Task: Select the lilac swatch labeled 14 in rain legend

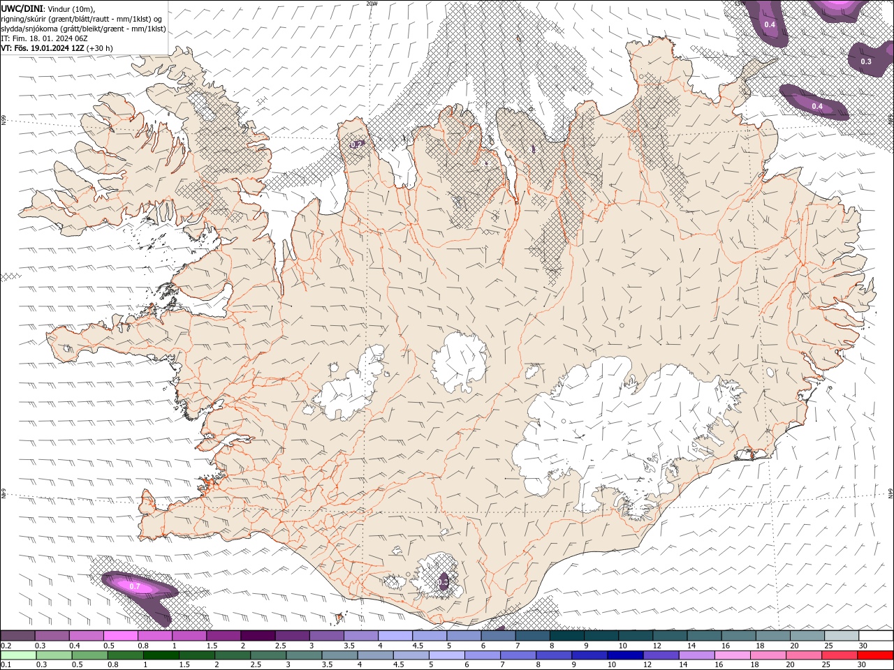Action: [697, 655]
